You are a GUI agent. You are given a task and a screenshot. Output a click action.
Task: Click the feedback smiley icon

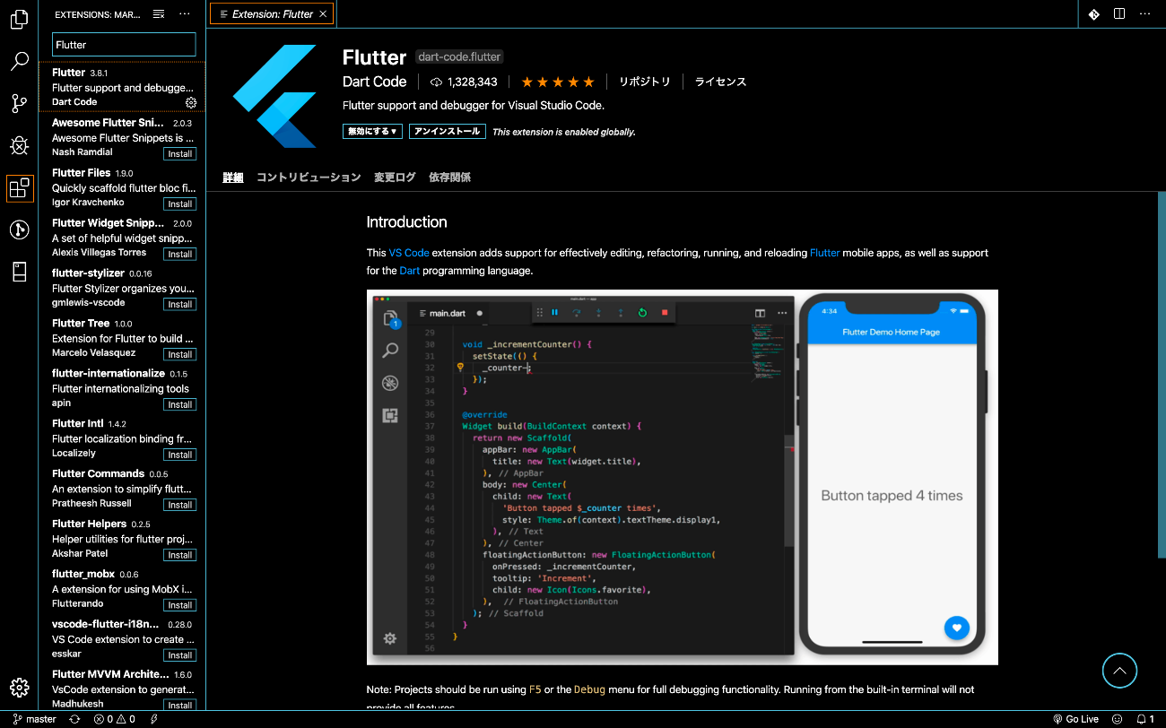point(1117,719)
